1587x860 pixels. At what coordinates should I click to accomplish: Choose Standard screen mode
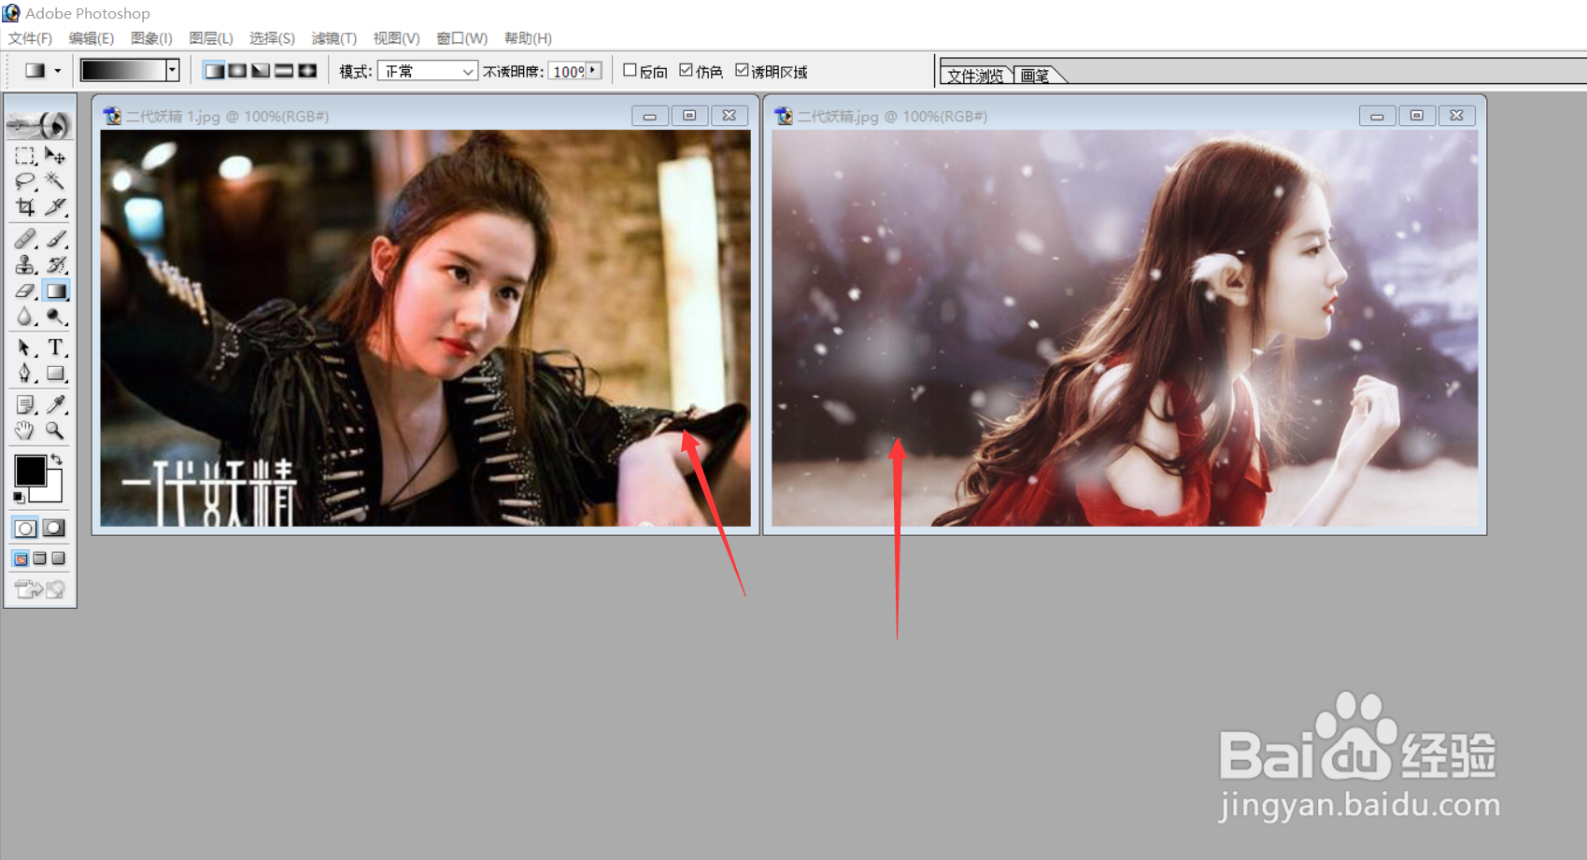21,558
